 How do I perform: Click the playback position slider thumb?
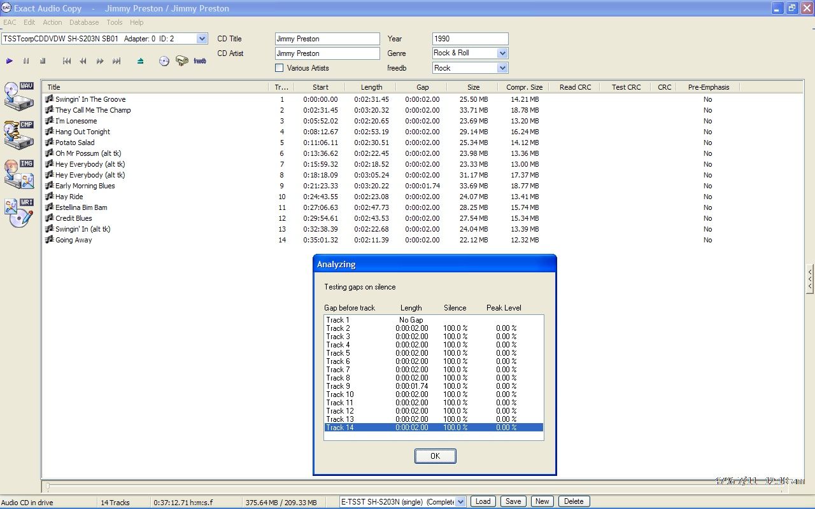(x=47, y=487)
